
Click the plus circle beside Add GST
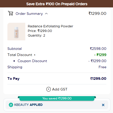(x=48, y=89)
